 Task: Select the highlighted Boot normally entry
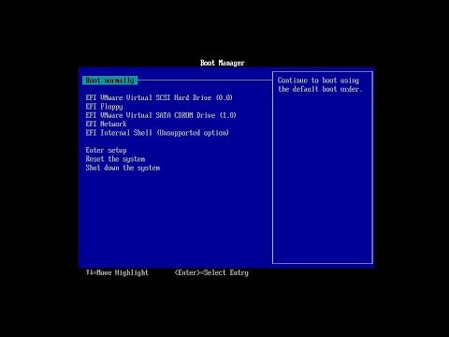point(109,81)
